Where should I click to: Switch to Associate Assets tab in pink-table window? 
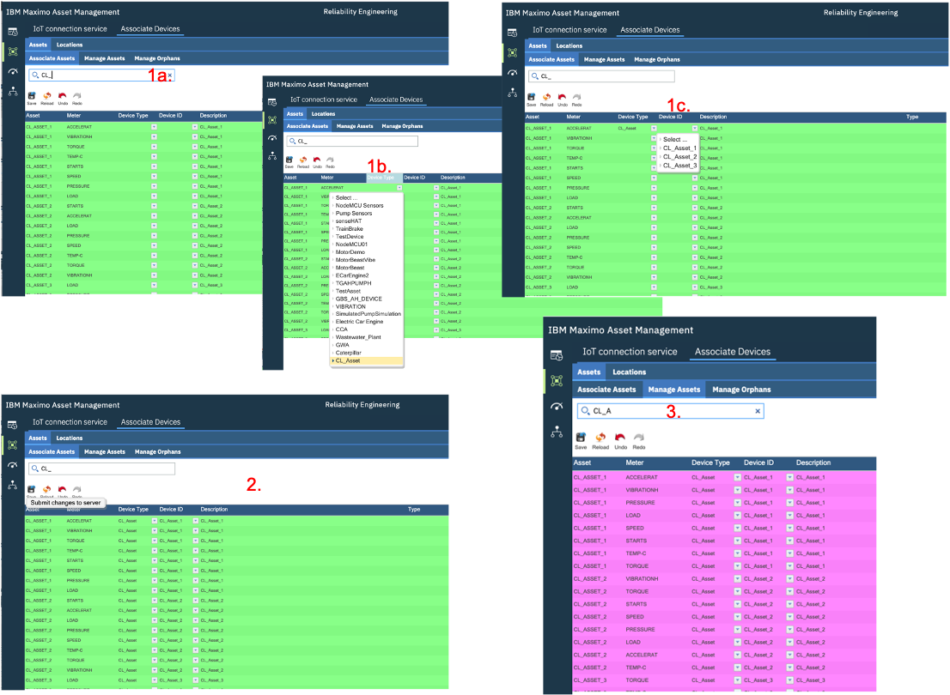point(606,390)
